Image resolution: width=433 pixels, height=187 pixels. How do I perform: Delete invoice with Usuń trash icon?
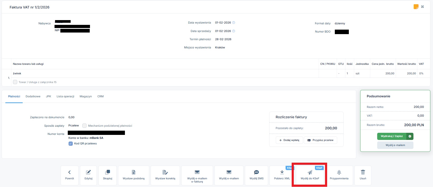(x=363, y=172)
